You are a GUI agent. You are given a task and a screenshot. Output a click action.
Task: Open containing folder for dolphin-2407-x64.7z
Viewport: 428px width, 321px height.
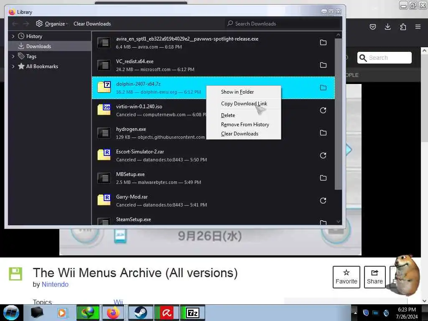pyautogui.click(x=323, y=88)
